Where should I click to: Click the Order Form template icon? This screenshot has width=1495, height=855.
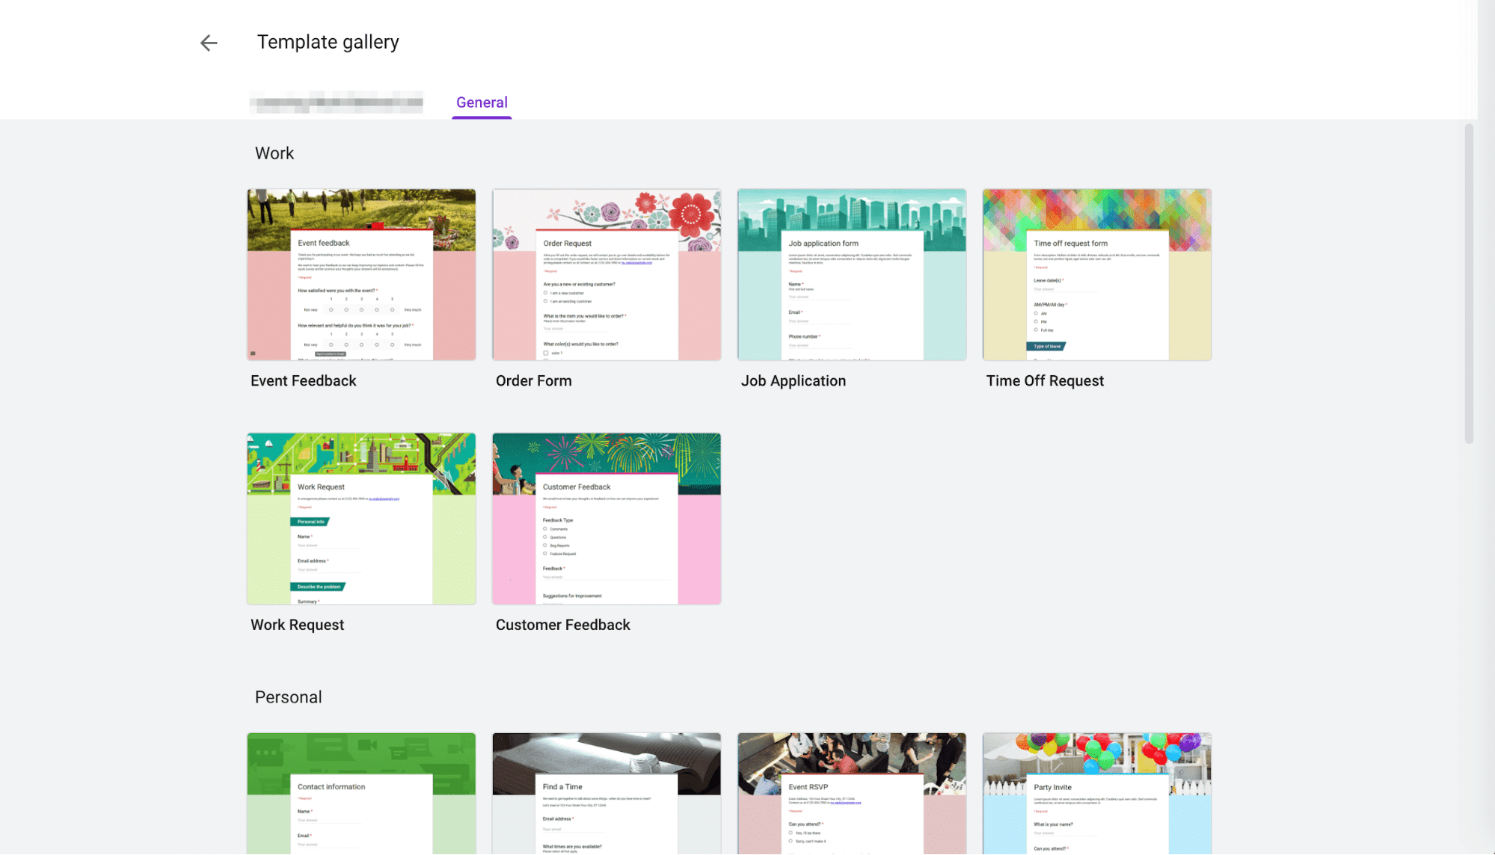pos(605,274)
